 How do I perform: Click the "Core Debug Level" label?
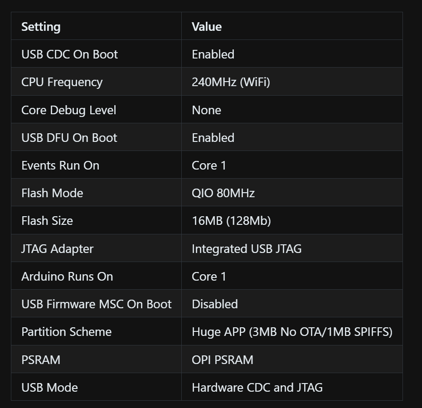pos(68,110)
